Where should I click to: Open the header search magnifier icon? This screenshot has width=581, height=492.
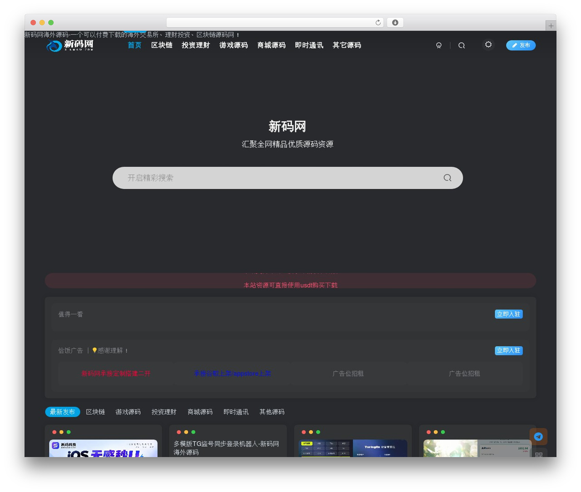coord(462,45)
